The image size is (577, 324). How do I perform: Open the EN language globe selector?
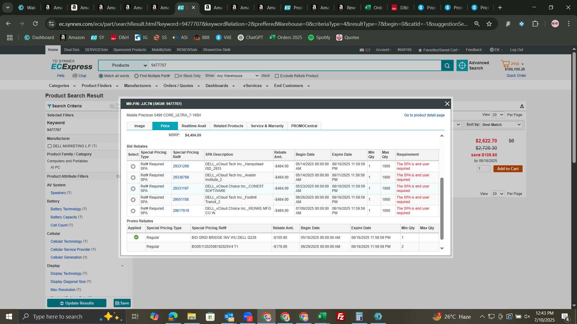coord(496,50)
